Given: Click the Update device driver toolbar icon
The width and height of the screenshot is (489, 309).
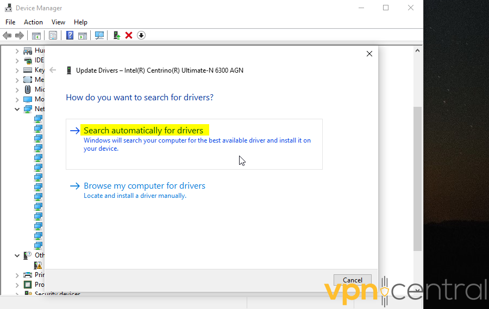Looking at the screenshot, I should (117, 35).
